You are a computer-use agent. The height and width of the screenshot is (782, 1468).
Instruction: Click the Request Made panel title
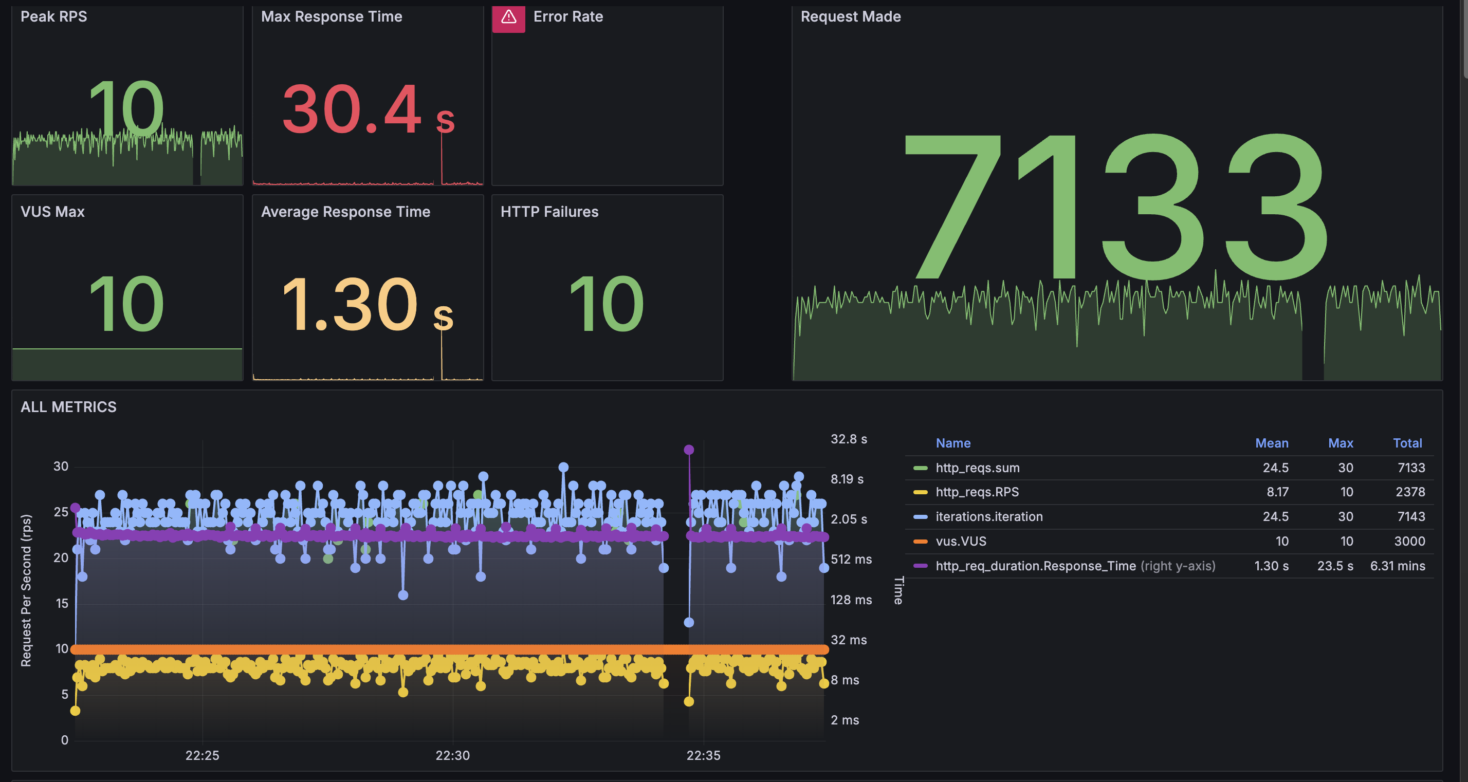[850, 16]
